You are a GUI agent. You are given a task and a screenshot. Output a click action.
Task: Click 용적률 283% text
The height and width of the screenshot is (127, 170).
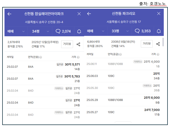coord(95,46)
